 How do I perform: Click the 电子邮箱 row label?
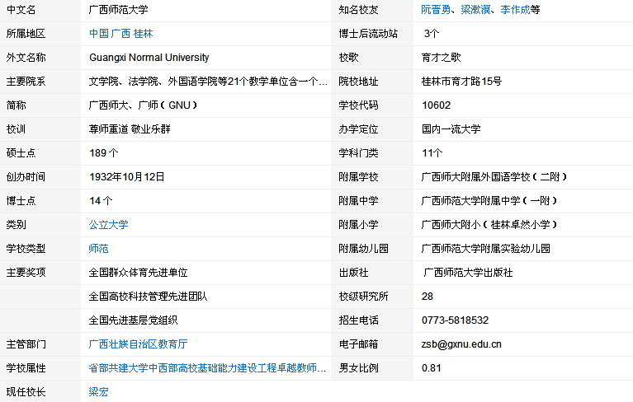point(358,344)
